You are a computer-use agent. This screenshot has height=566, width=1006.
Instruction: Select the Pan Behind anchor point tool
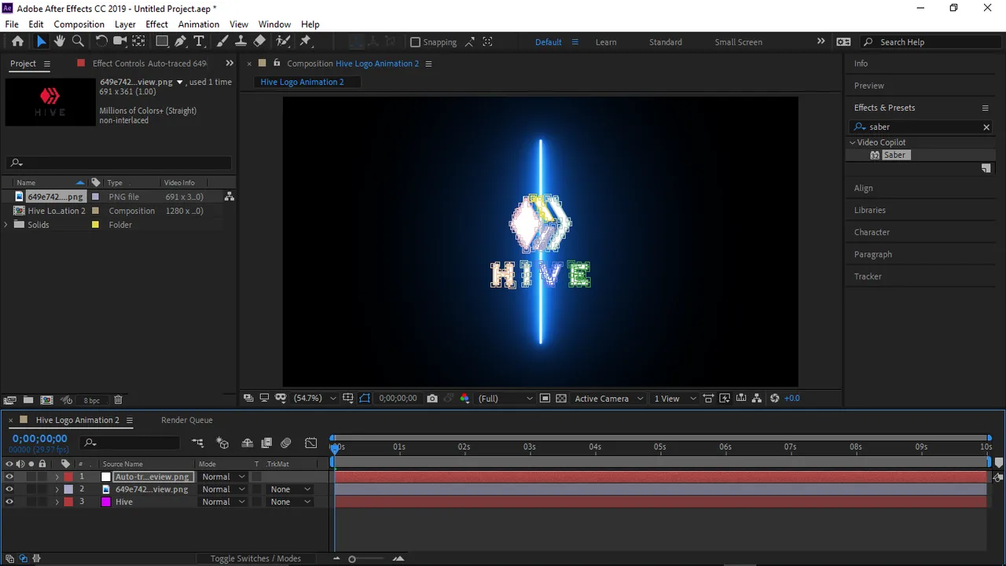[138, 42]
